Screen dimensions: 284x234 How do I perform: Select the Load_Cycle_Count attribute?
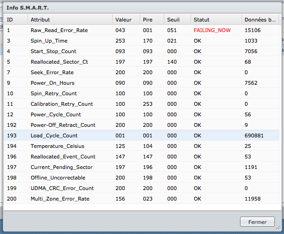coord(54,136)
